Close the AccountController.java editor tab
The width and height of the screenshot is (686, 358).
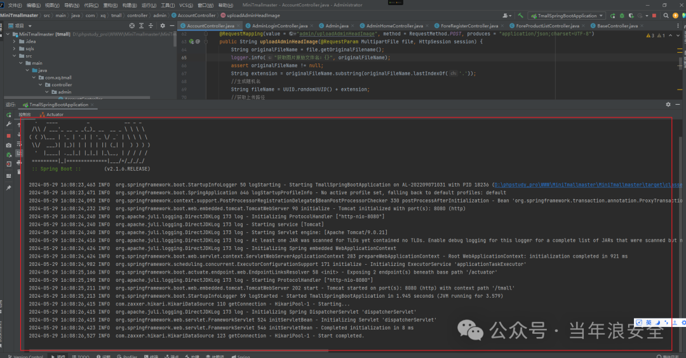pos(238,26)
